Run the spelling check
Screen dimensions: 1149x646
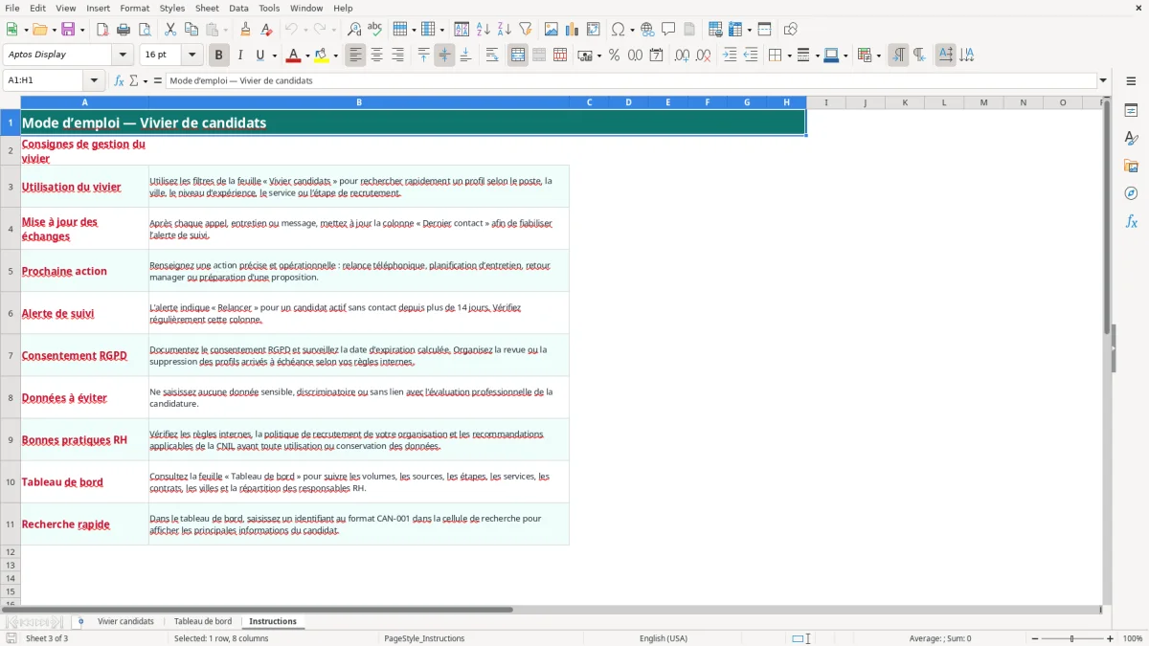tap(375, 30)
